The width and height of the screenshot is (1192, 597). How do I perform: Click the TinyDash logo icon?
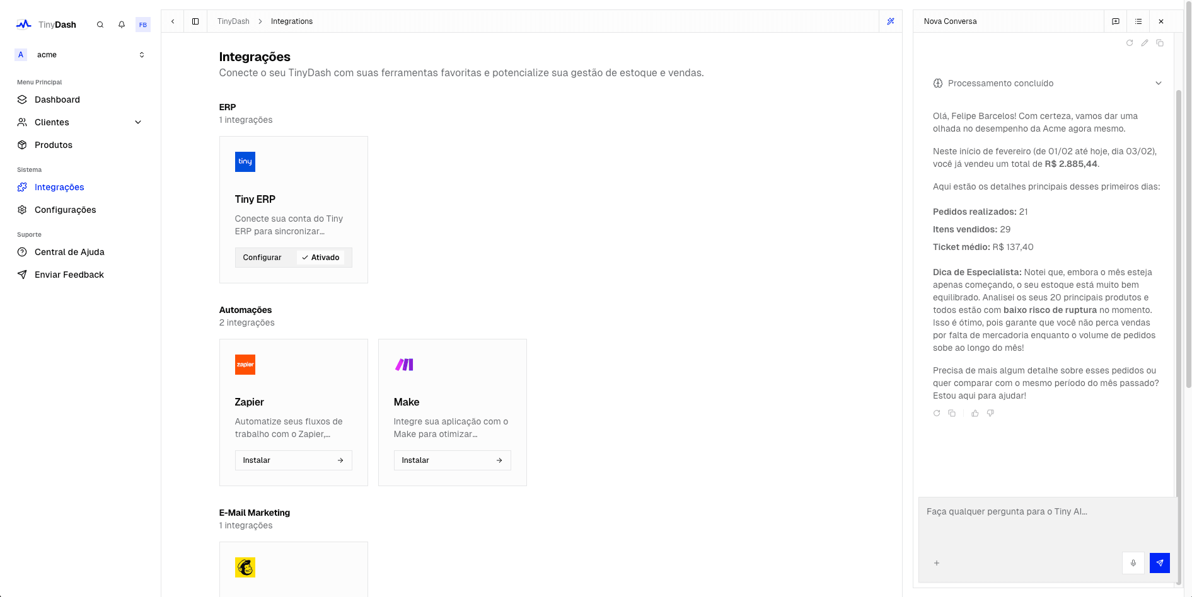23,25
